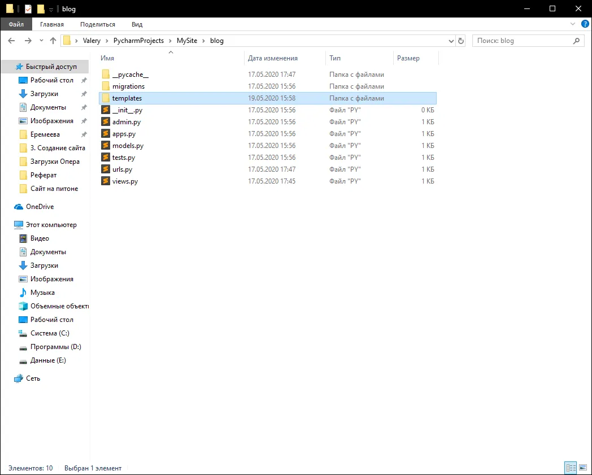Switch to details view layout
Viewport: 592px width, 475px height.
coord(571,468)
